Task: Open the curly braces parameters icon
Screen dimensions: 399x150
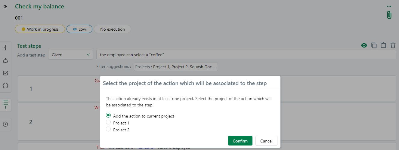Action: coord(5,86)
